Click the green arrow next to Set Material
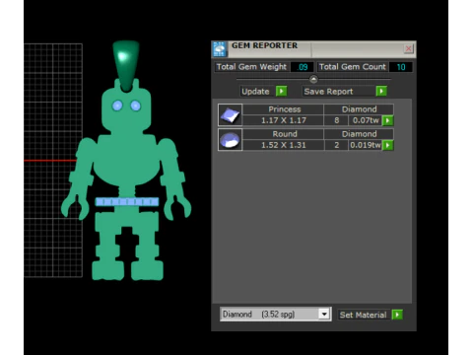Screen dimensions: 473x355 click(x=397, y=315)
